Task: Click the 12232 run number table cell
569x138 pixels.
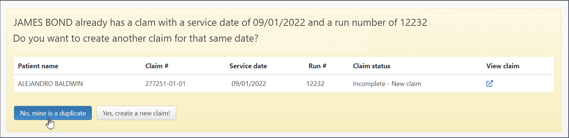Action: pos(315,84)
